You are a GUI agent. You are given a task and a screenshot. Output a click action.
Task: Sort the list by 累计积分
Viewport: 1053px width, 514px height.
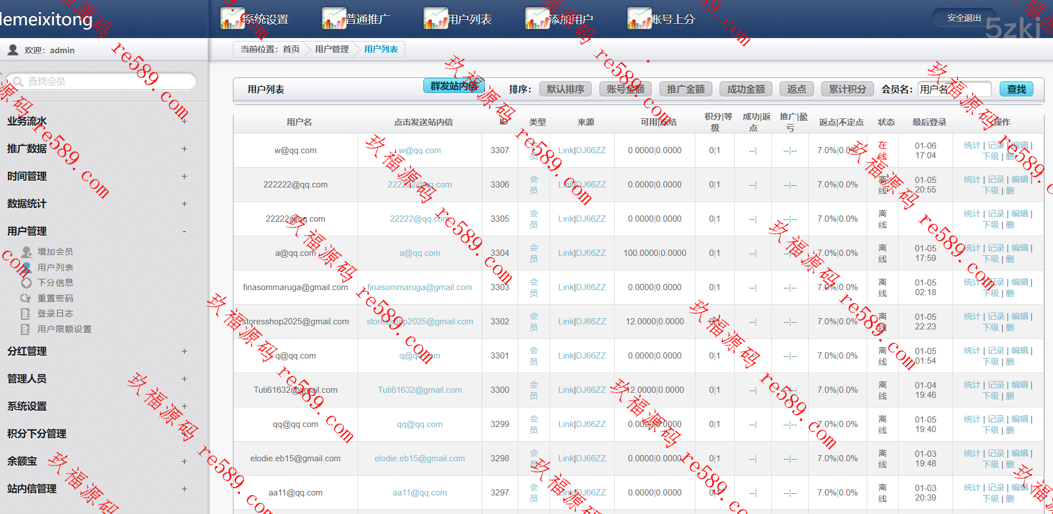[x=847, y=89]
